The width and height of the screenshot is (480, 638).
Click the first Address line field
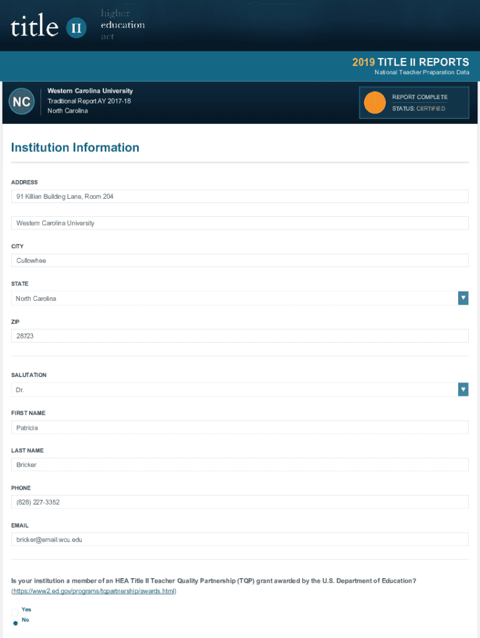coord(239,197)
